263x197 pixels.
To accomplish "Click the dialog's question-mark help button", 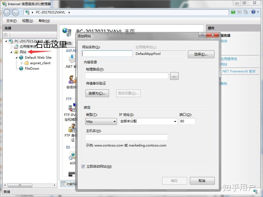I will (x=202, y=35).
